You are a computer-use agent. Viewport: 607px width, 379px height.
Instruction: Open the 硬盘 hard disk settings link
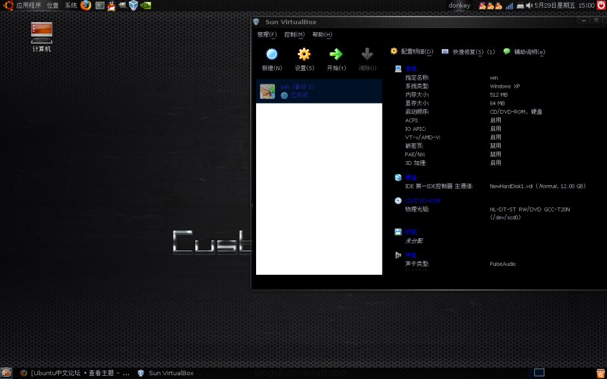click(411, 177)
